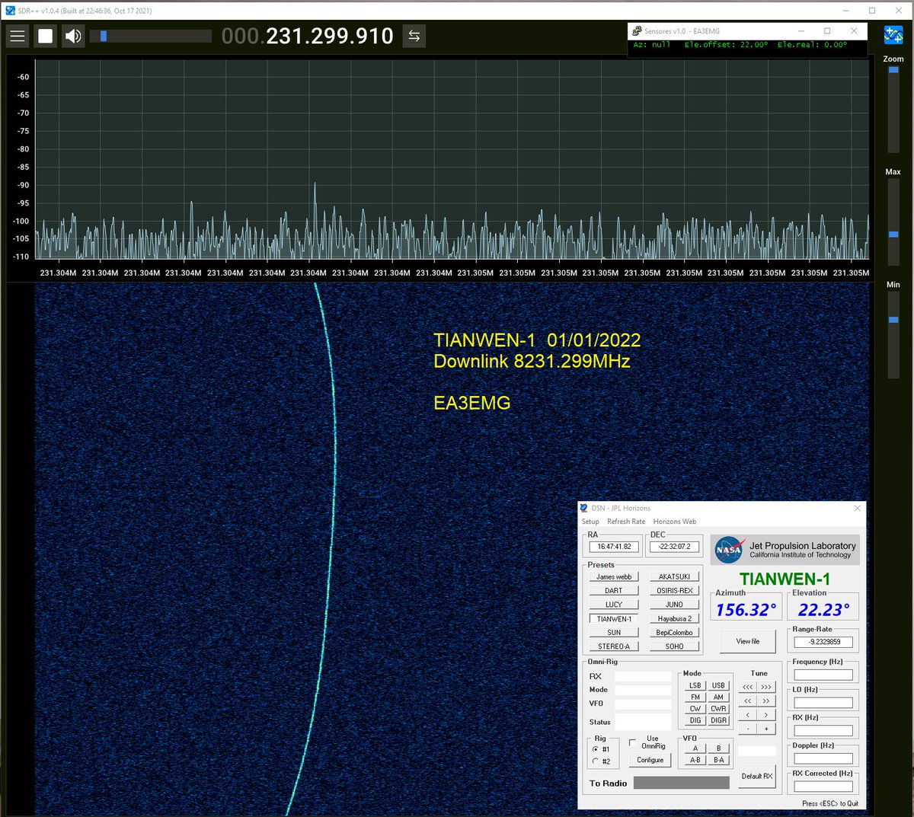The width and height of the screenshot is (914, 817).
Task: Select USB mode in Omni-Rig panel
Action: click(x=717, y=685)
